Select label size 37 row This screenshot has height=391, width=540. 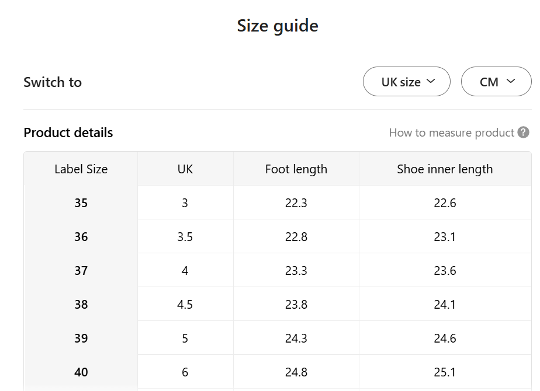pyautogui.click(x=81, y=271)
